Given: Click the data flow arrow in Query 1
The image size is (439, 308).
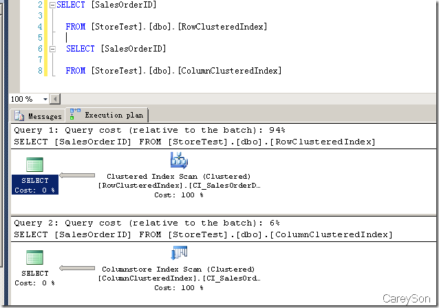Looking at the screenshot, I should click(x=77, y=176).
